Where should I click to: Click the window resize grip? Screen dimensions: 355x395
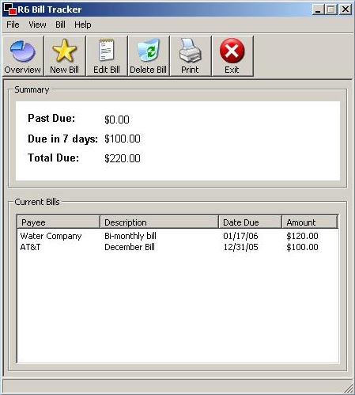(x=349, y=389)
